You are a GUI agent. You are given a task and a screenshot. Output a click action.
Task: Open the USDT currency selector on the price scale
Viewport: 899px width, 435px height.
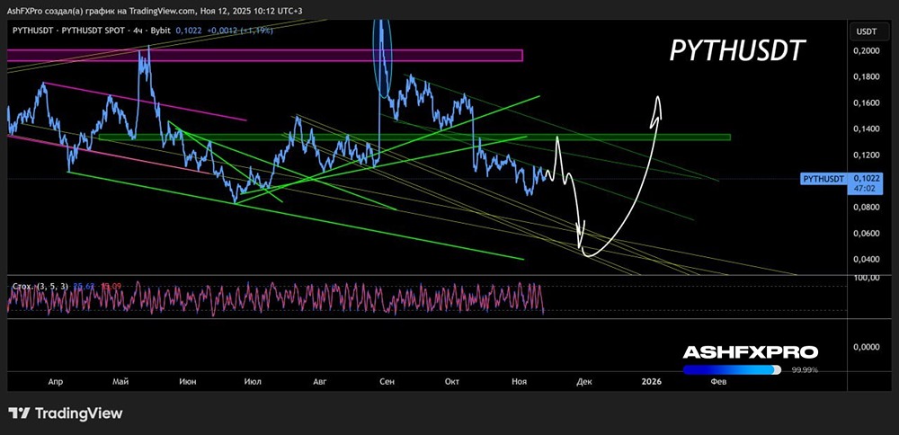point(866,31)
